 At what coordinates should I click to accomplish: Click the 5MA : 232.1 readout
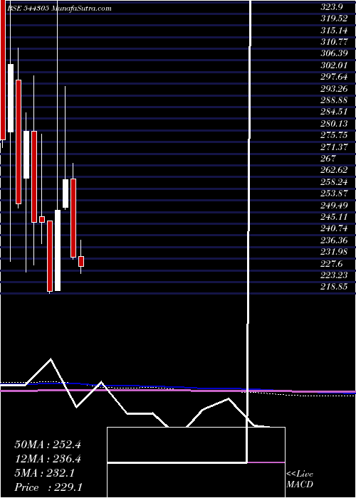[x=44, y=473]
